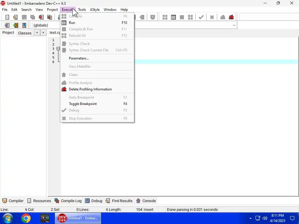Open the Find Results bottom tab
This screenshot has height=224, width=299.
119,201
